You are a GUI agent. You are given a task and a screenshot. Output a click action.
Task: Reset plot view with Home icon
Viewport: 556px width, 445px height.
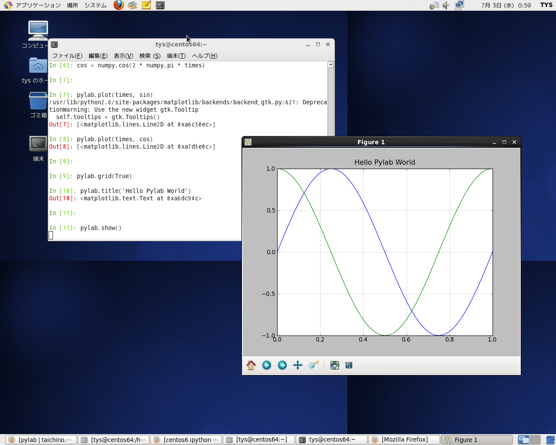251,365
